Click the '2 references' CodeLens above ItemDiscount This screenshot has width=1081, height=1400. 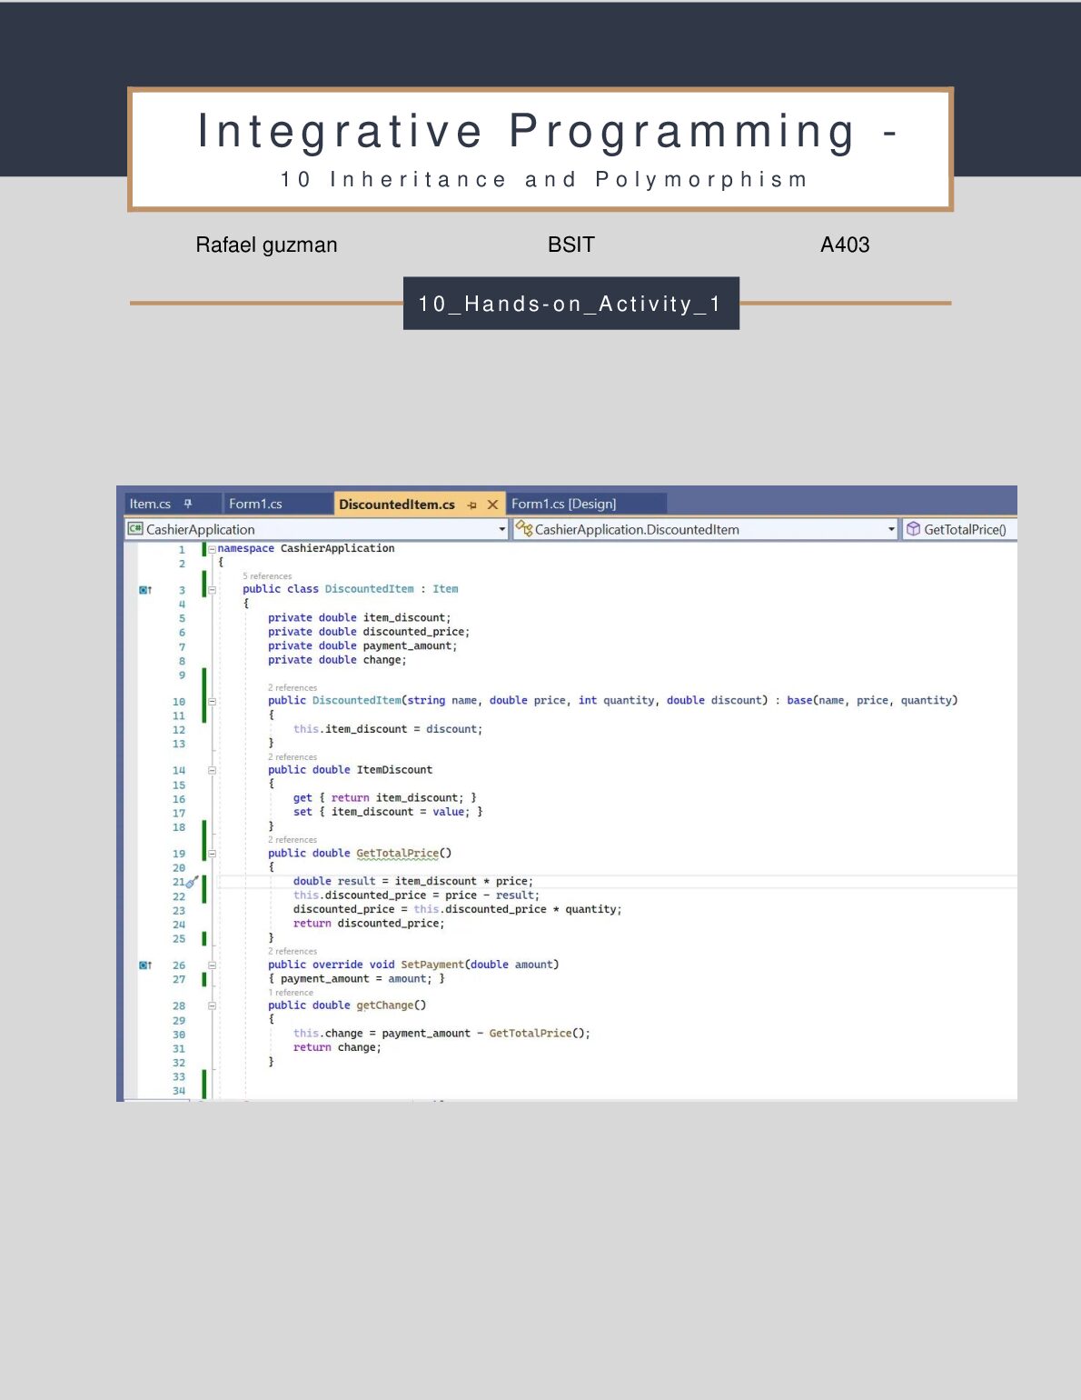(x=293, y=757)
